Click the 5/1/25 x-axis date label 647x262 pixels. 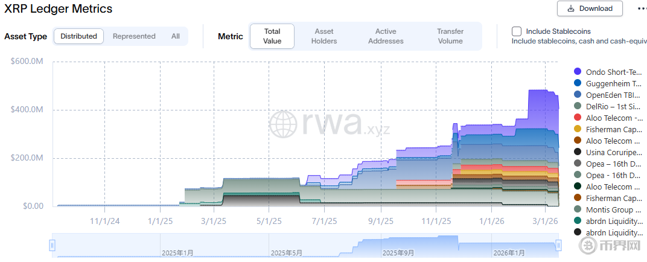(x=269, y=221)
